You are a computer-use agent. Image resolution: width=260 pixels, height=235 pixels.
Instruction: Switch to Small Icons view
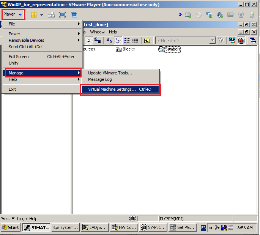pyautogui.click(x=118, y=41)
